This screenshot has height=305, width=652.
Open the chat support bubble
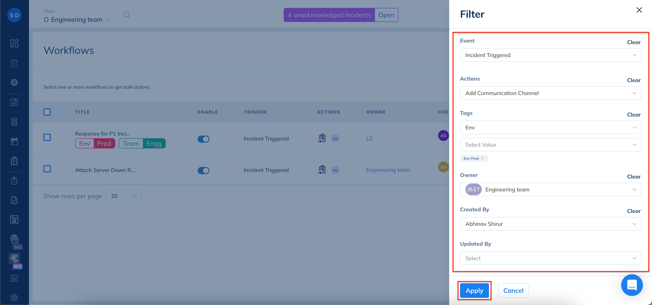[x=632, y=285]
